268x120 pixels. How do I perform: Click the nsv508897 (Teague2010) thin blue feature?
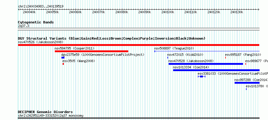pos(207,51)
